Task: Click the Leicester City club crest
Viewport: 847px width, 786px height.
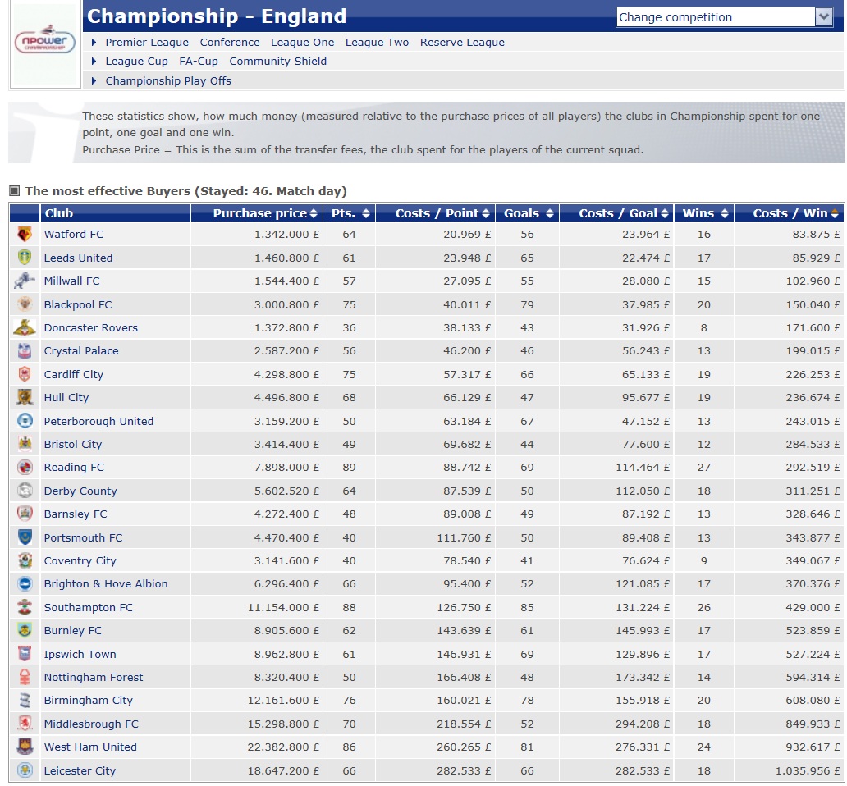Action: pos(25,771)
